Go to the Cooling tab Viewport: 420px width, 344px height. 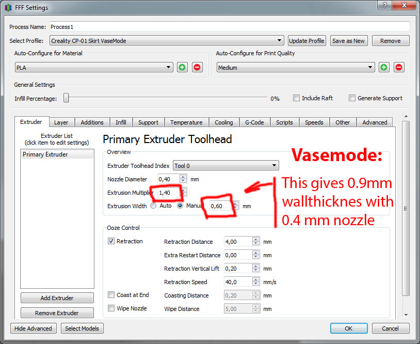pos(224,122)
